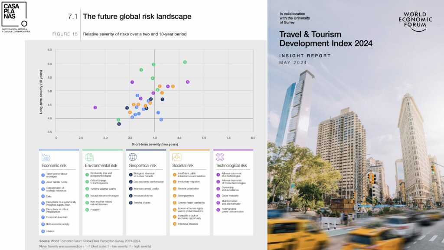The height and width of the screenshot is (250, 444).
Task: Select the Extreme weather events legend entry
Action: pyautogui.click(x=102, y=189)
